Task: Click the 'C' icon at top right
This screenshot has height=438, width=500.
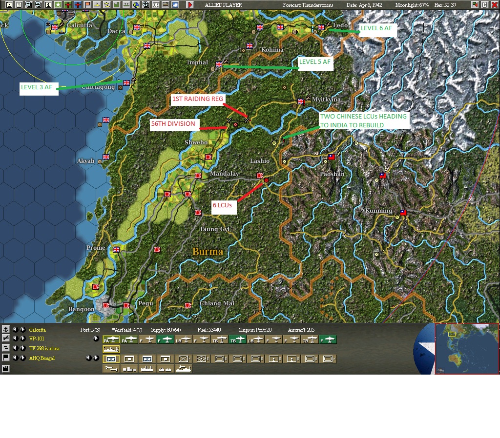Action: [x=485, y=5]
